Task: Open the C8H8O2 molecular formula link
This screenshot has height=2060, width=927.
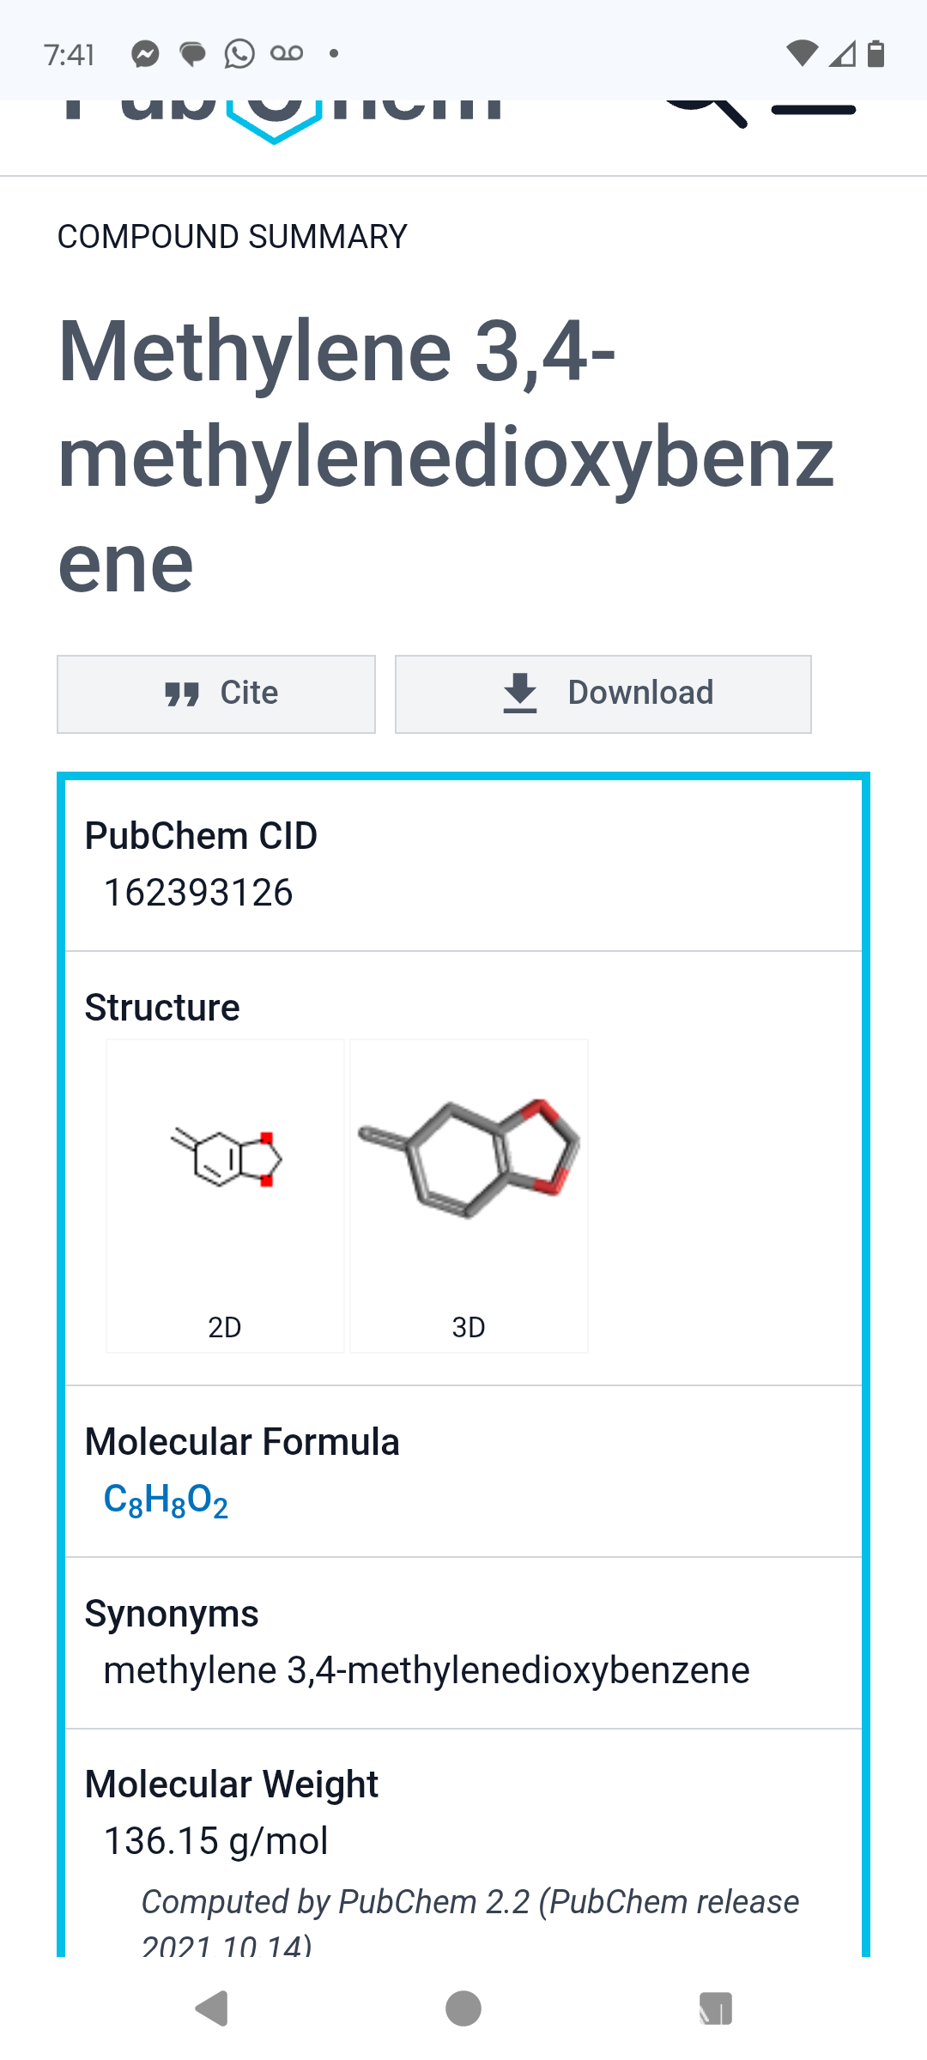Action: (x=166, y=1500)
